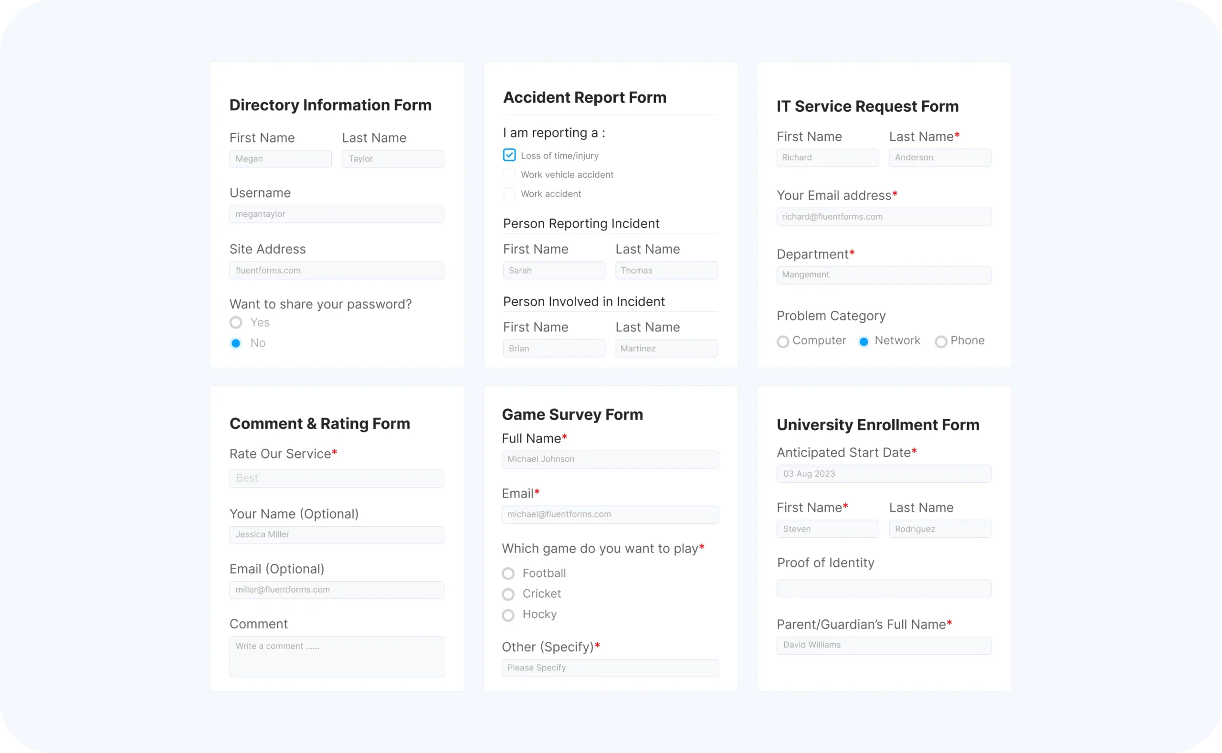Choose Phone problem category option
This screenshot has width=1222, height=753.
pos(940,341)
